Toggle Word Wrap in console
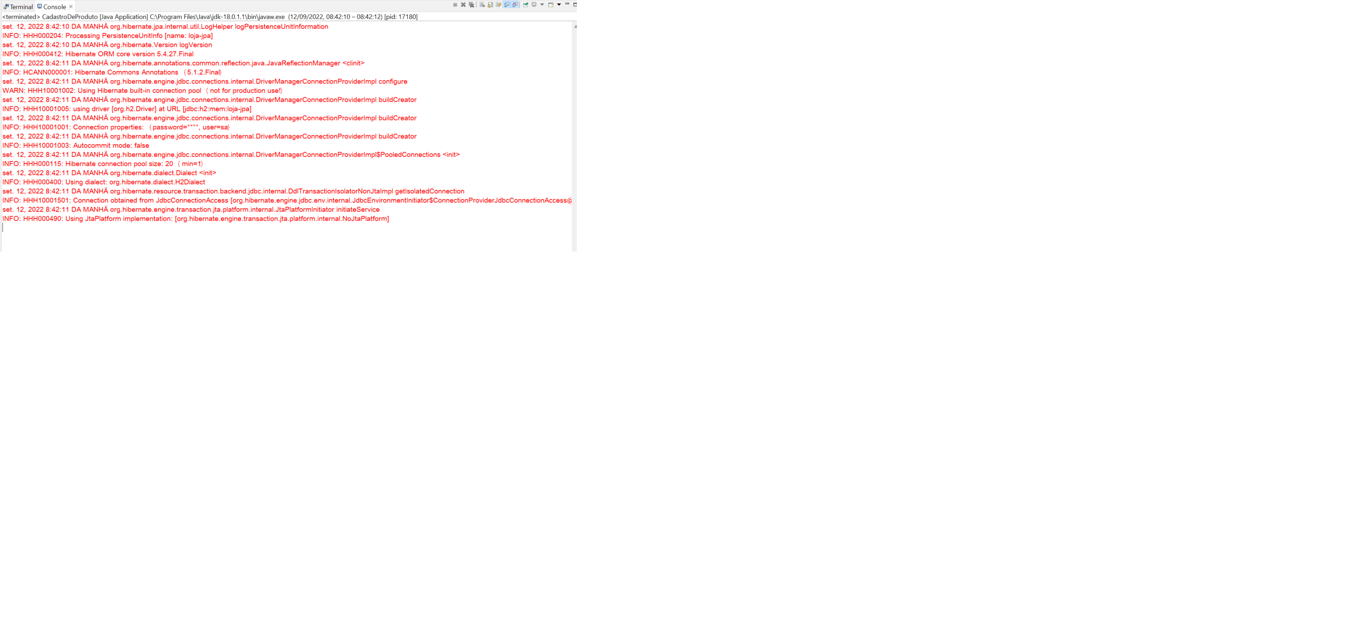Image resolution: width=1345 pixels, height=639 pixels. tap(499, 5)
